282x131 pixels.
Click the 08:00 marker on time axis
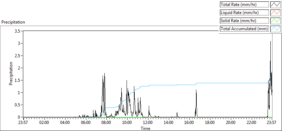coord(106,123)
